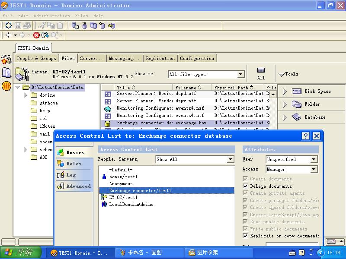
Task: Click the back navigation arrow icon
Action: [x=9, y=35]
